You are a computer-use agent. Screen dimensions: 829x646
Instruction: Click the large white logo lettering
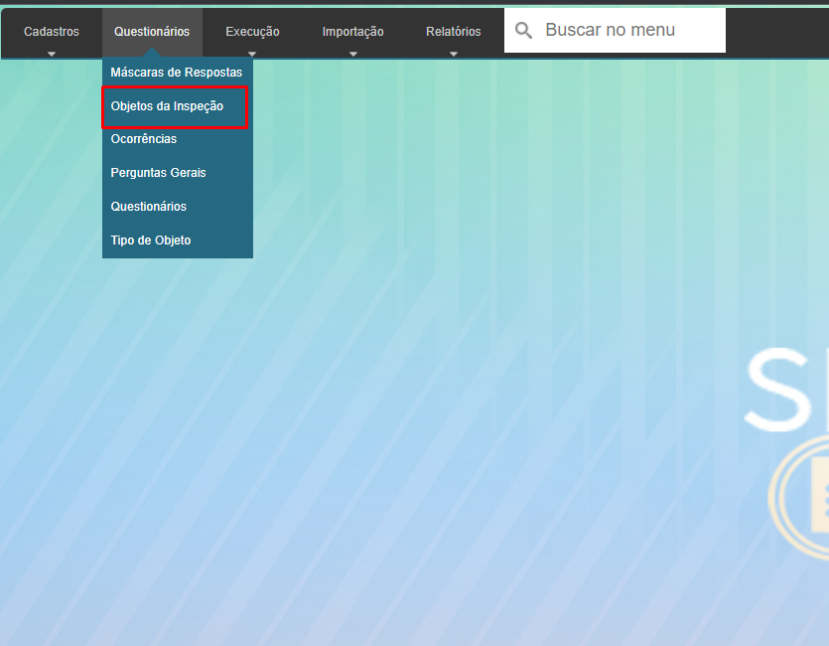786,391
